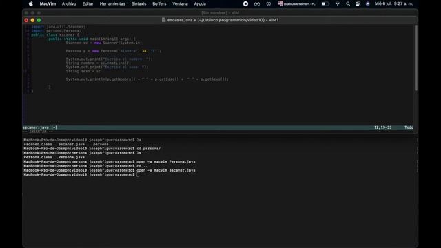Place cursor on import java.util.Scanner line
This screenshot has width=441, height=248.
point(58,27)
